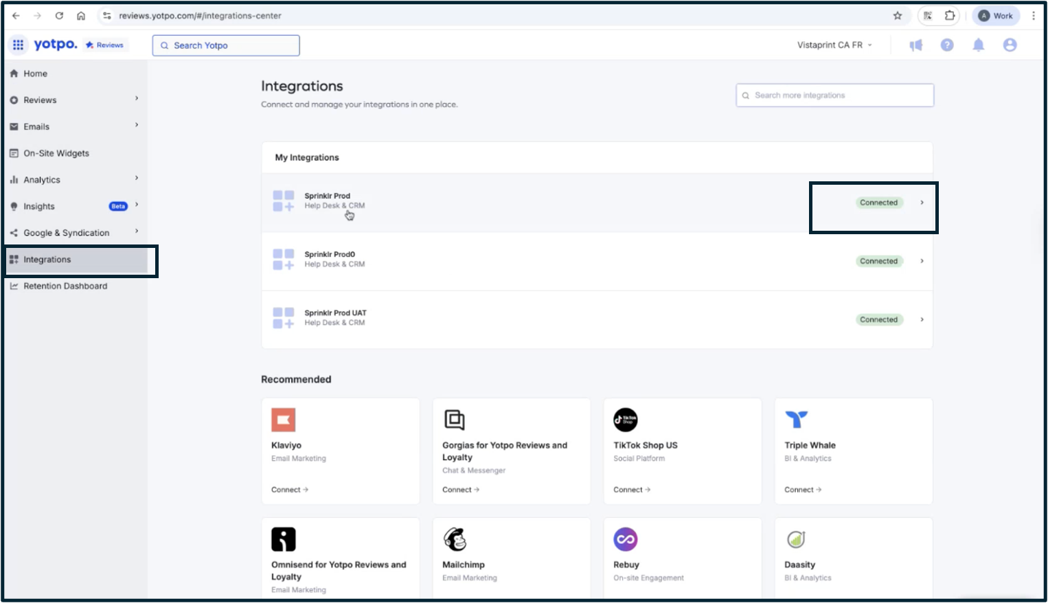Click the My Integrations heading
This screenshot has width=1048, height=603.
(x=307, y=157)
